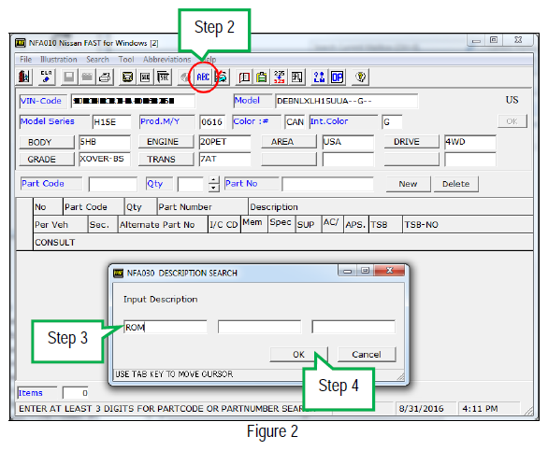Click the clipboard icon in toolbar
Viewport: 548px width, 450px height.
point(262,77)
